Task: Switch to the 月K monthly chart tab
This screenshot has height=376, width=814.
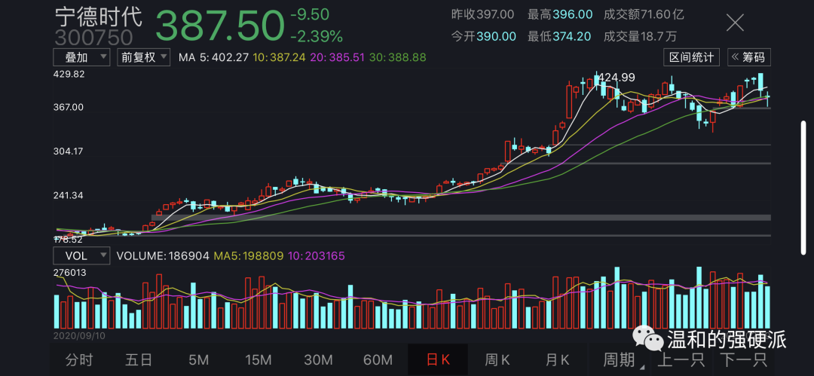Action: point(557,360)
